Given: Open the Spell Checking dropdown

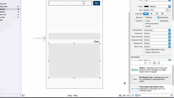Looking at the screenshot, I should pos(157,36).
